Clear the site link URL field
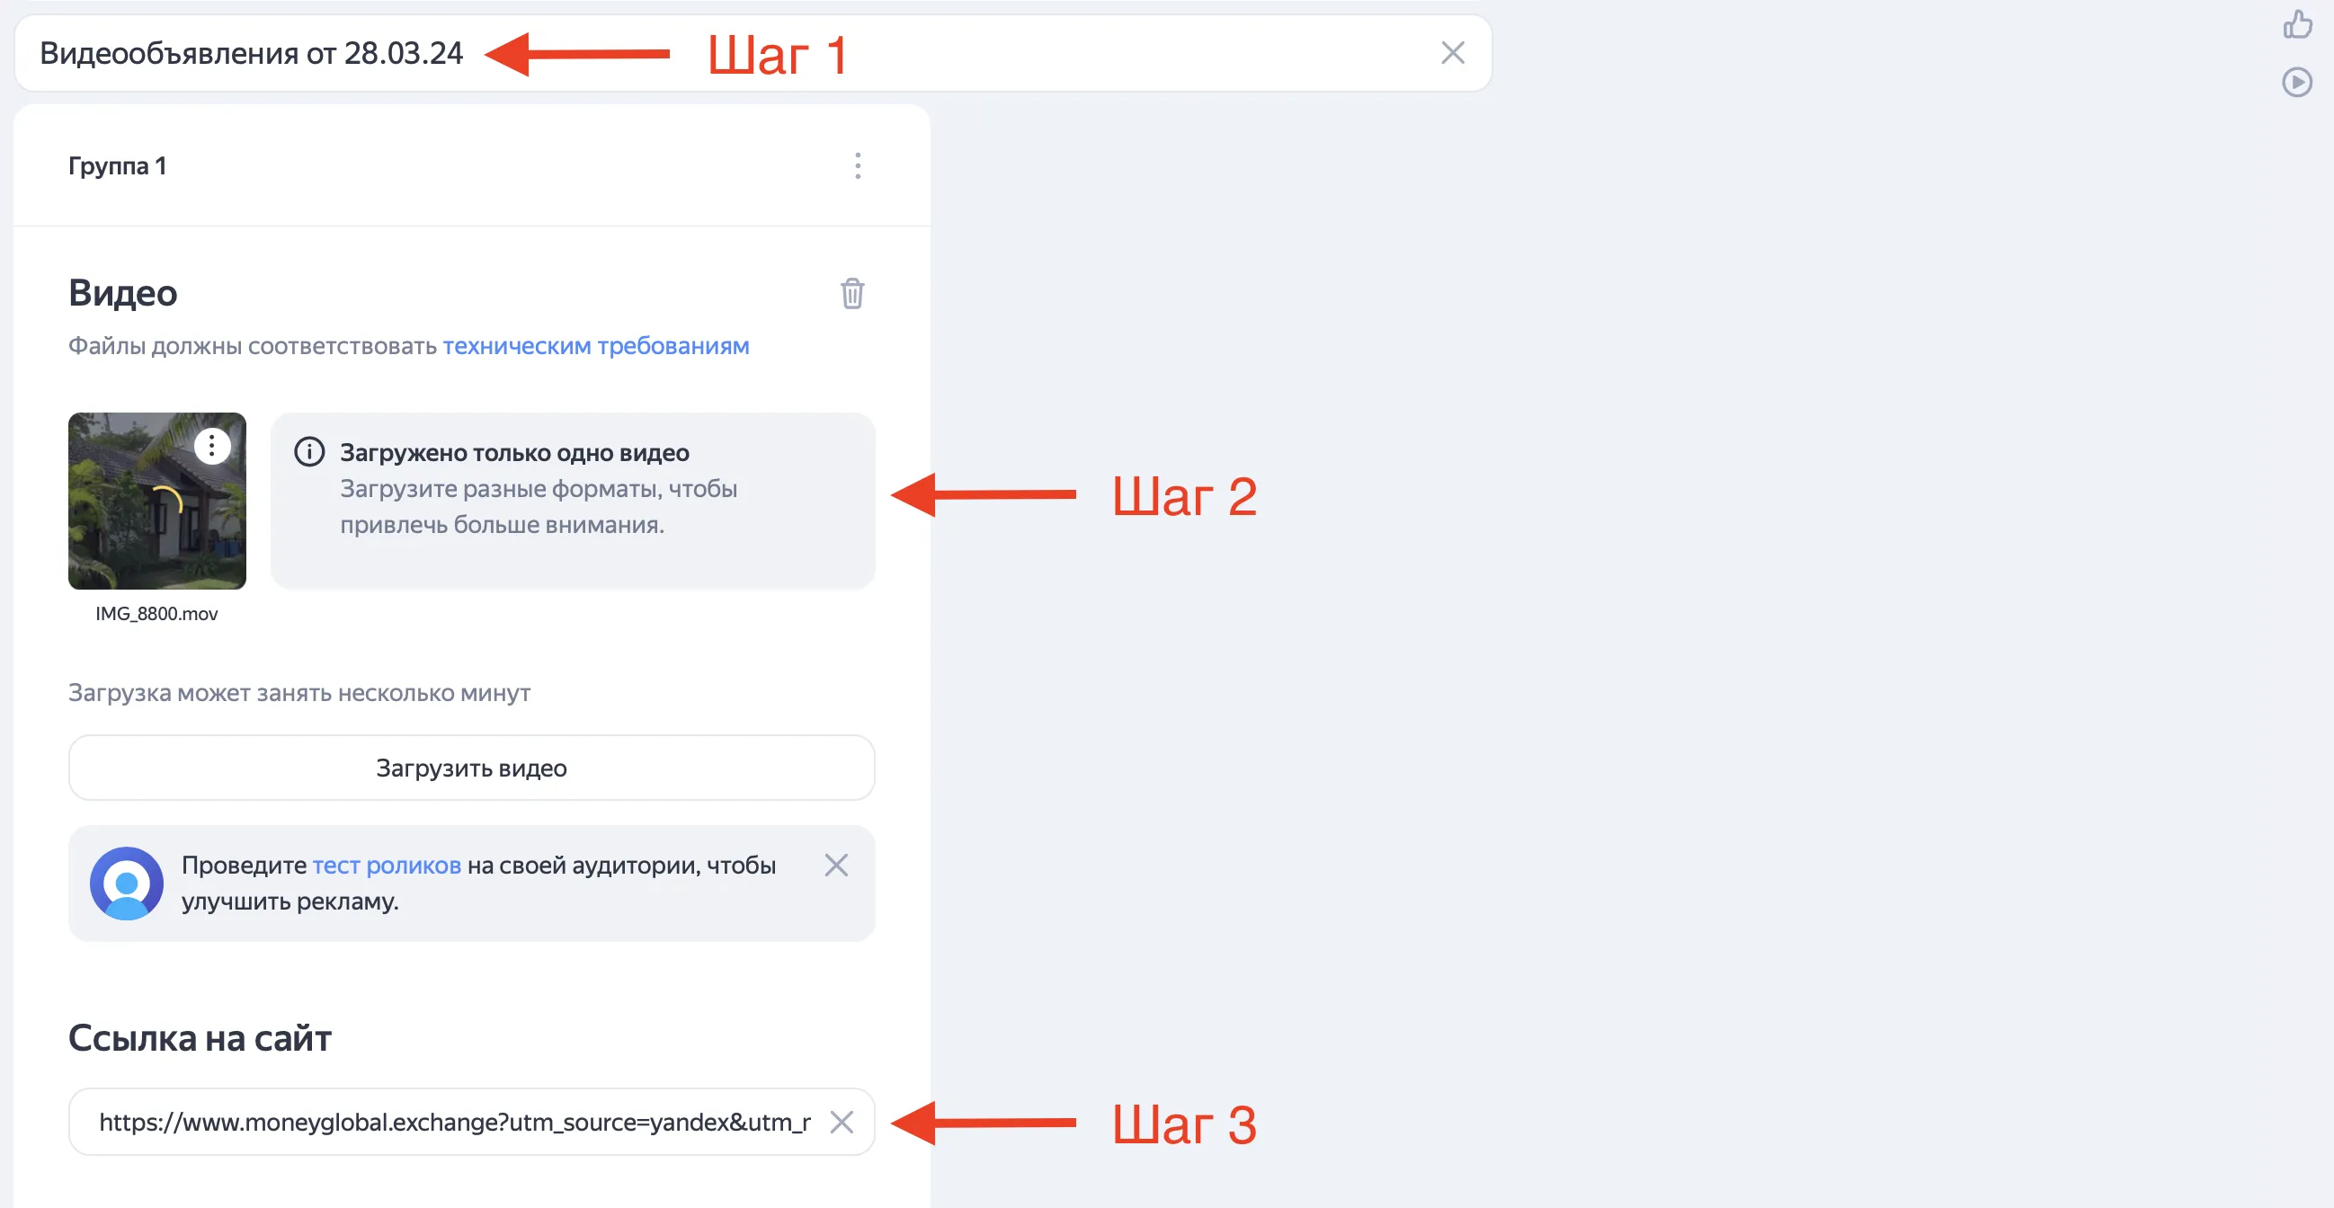This screenshot has height=1208, width=2334. click(x=841, y=1122)
